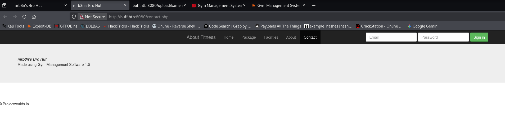Open a new tab with plus icon
Image resolution: width=505 pixels, height=126 pixels.
[x=314, y=6]
